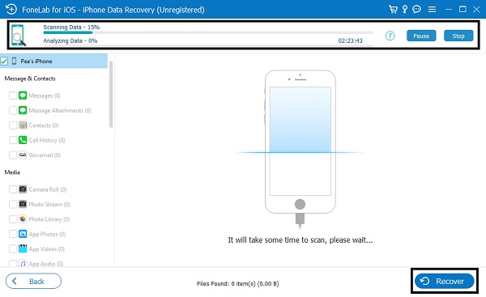486x297 pixels.
Task: Check the Message Attachments checkbox
Action: [13, 111]
